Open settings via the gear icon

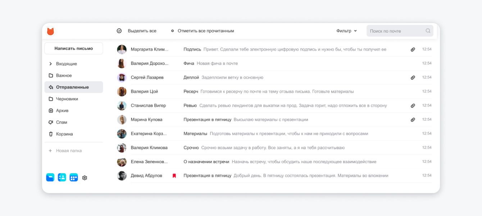click(x=85, y=178)
